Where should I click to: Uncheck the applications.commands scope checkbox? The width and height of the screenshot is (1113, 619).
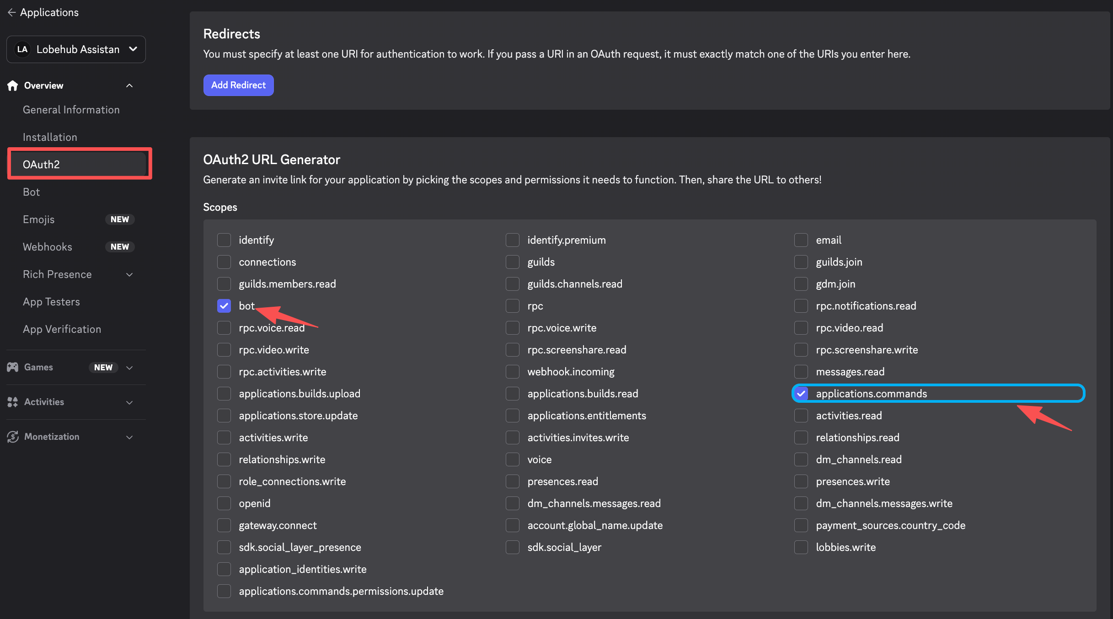click(801, 394)
